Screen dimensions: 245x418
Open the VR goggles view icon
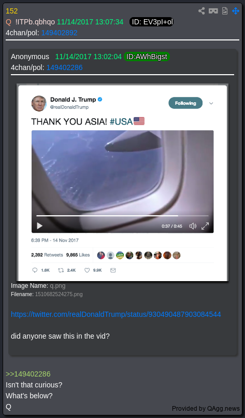point(213,11)
